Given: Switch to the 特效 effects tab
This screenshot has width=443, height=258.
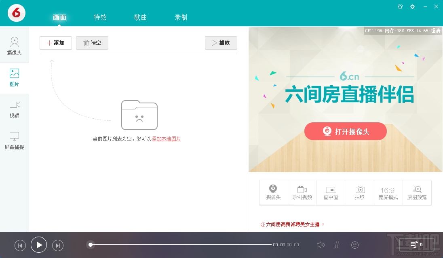Looking at the screenshot, I should click(x=100, y=17).
